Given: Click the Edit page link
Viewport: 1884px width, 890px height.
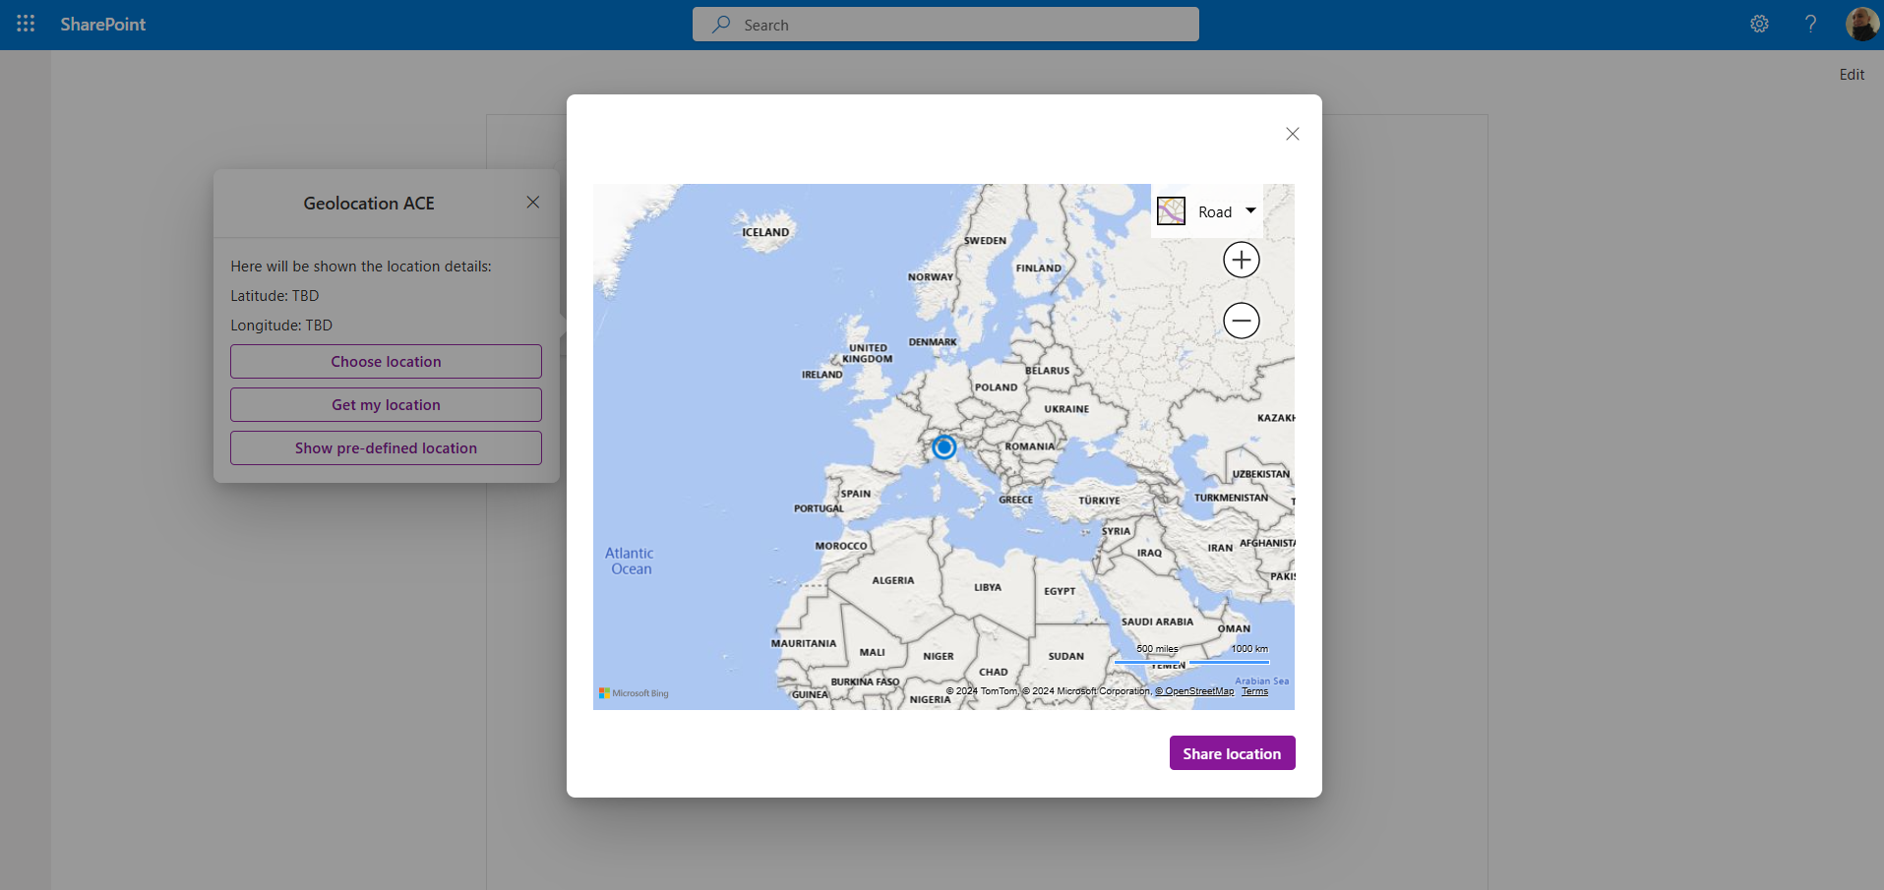Looking at the screenshot, I should 1852,75.
